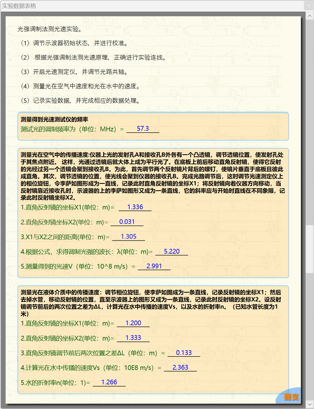This screenshot has width=314, height=409.
Task: Edit the wavelength λ field 5.220
Action: (172, 252)
